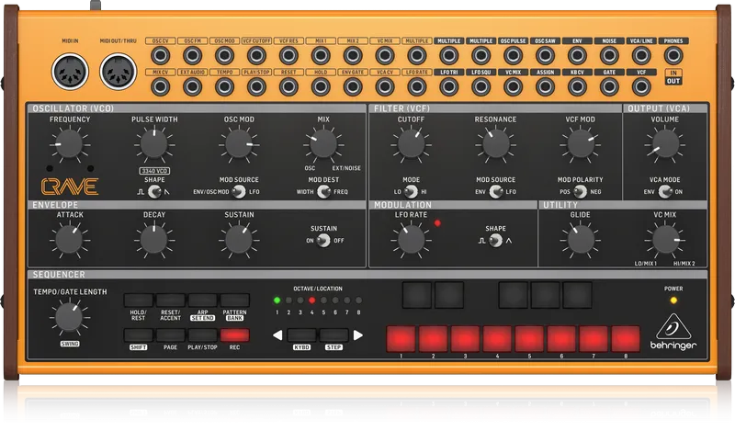Click the OSC MOD patch jack
The width and height of the screenshot is (735, 431).
pos(224,56)
